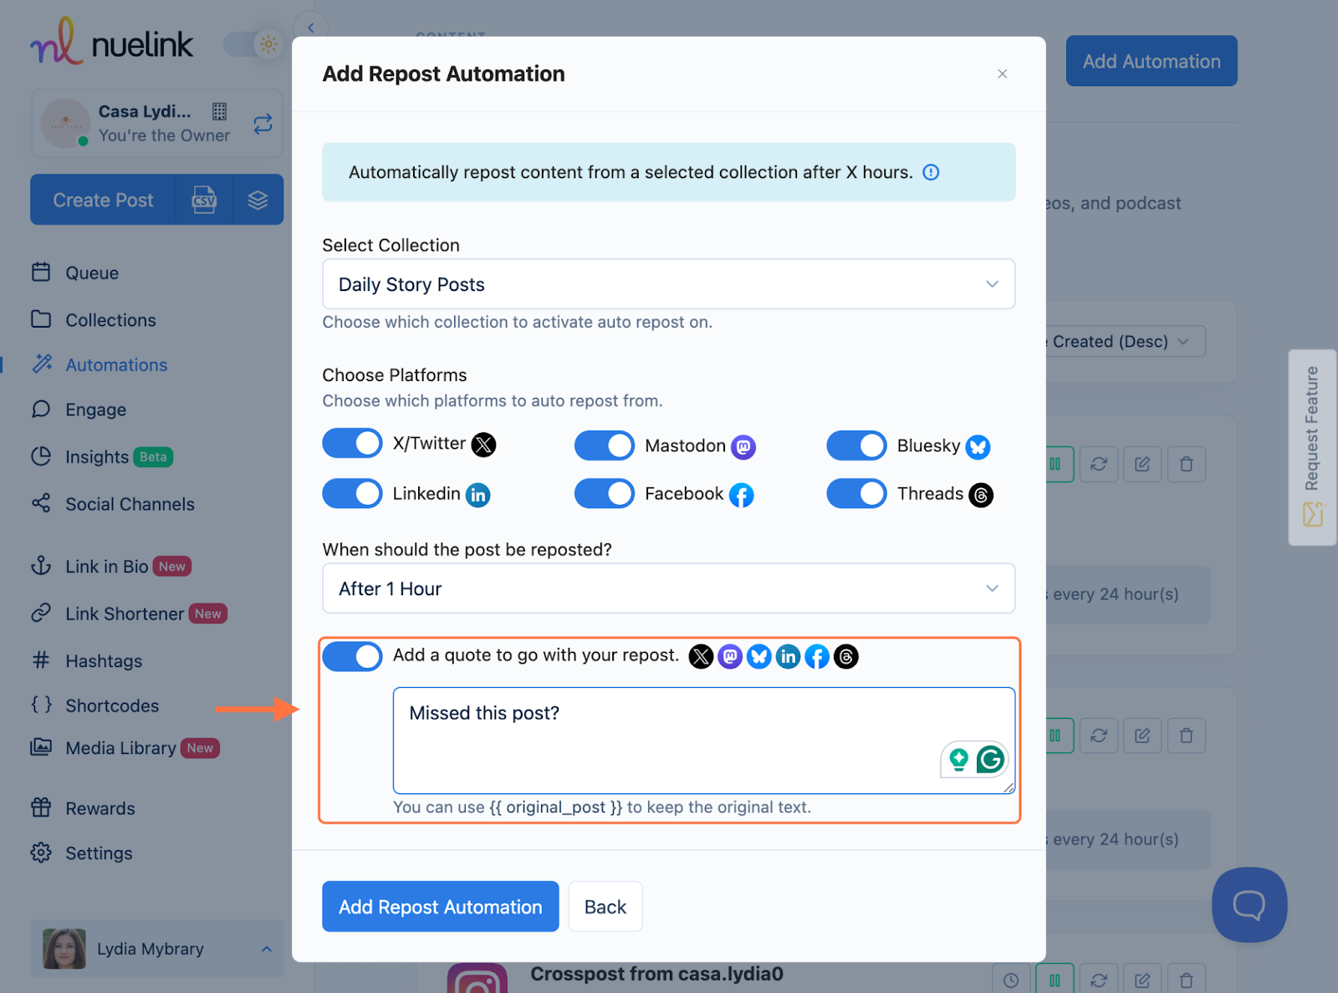Screen dimensions: 1338x993
Task: Collapse the sidebar with the chevron
Action: tap(311, 28)
